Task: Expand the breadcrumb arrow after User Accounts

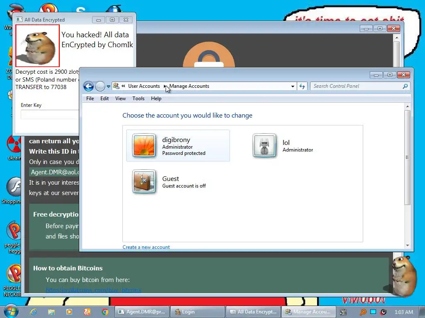Action: pyautogui.click(x=165, y=86)
